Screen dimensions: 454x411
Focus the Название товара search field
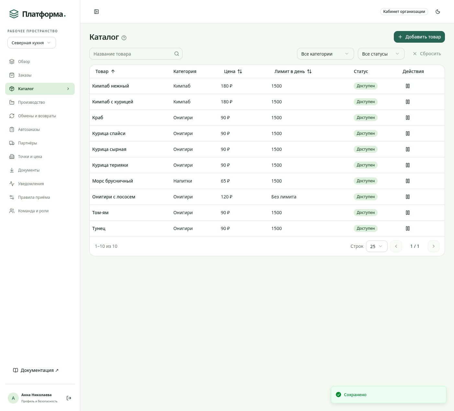[136, 54]
